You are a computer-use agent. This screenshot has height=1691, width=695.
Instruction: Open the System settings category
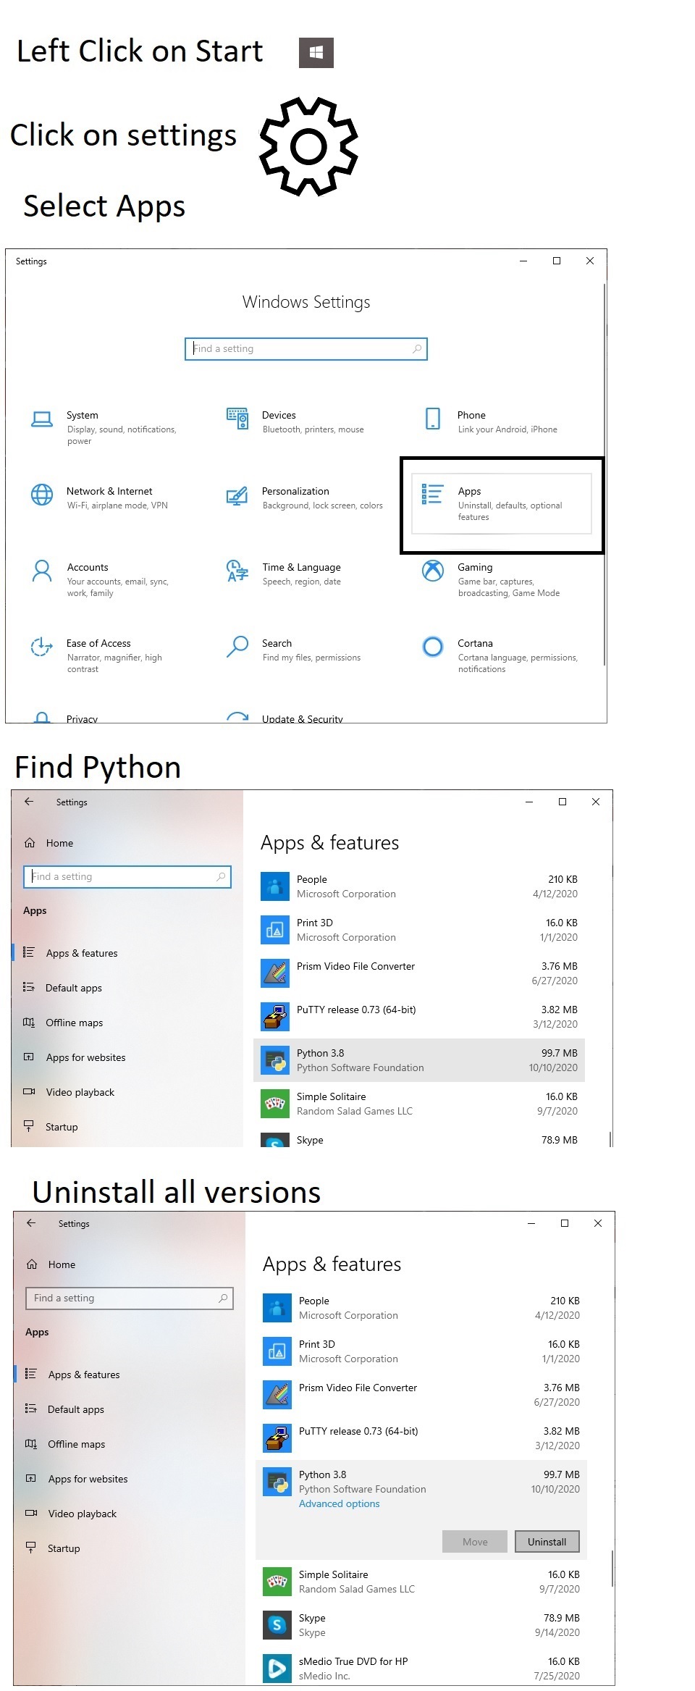tap(82, 416)
